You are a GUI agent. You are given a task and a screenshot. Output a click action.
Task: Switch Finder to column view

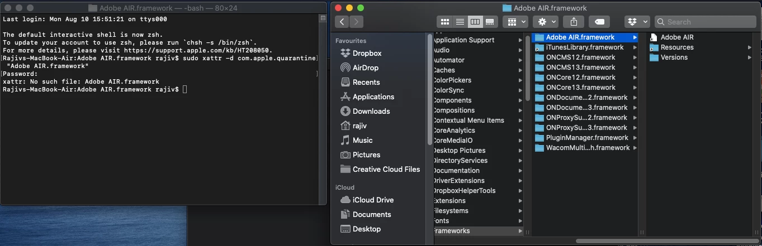tap(475, 22)
